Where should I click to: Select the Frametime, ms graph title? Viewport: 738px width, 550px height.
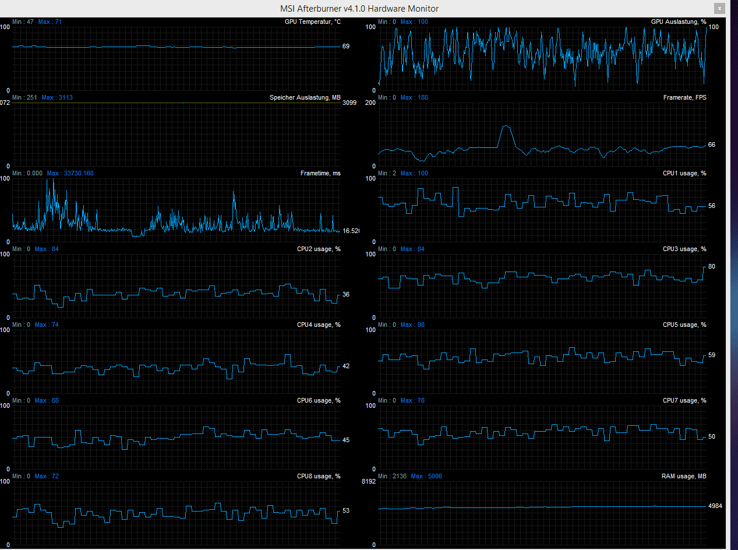point(321,173)
